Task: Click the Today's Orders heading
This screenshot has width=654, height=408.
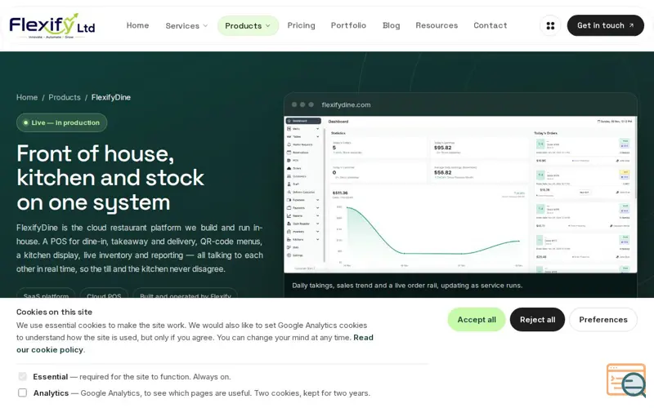Action: pos(545,133)
